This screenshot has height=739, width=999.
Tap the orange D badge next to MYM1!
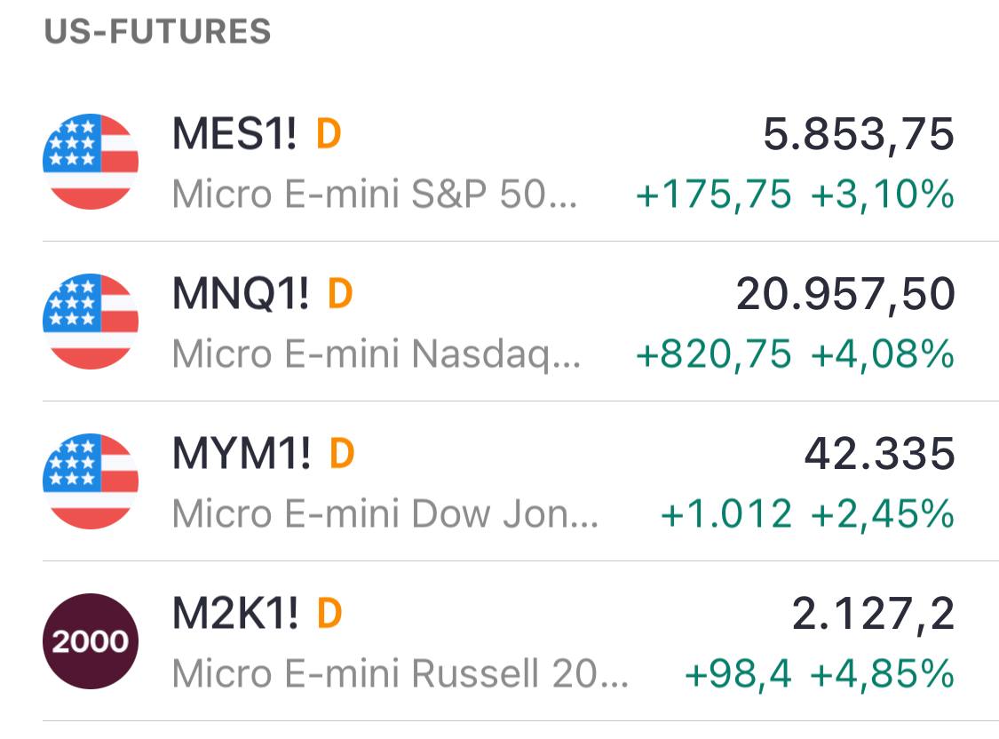click(342, 455)
